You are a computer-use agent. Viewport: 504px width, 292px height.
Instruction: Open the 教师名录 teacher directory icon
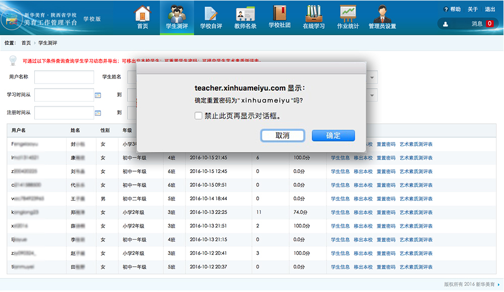245,13
